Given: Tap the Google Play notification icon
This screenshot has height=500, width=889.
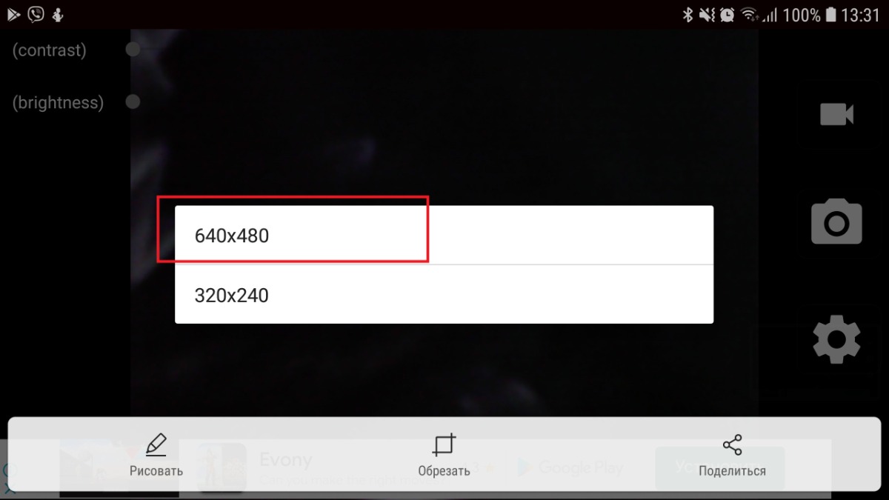Looking at the screenshot, I should [13, 14].
